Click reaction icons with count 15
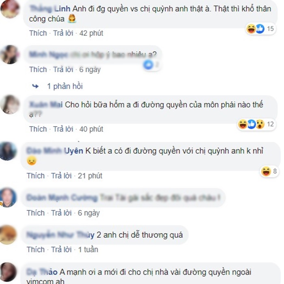284x284 pixels. click(x=260, y=29)
